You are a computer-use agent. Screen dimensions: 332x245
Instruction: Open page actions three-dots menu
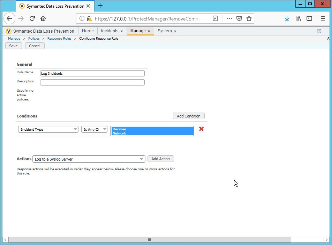click(229, 18)
